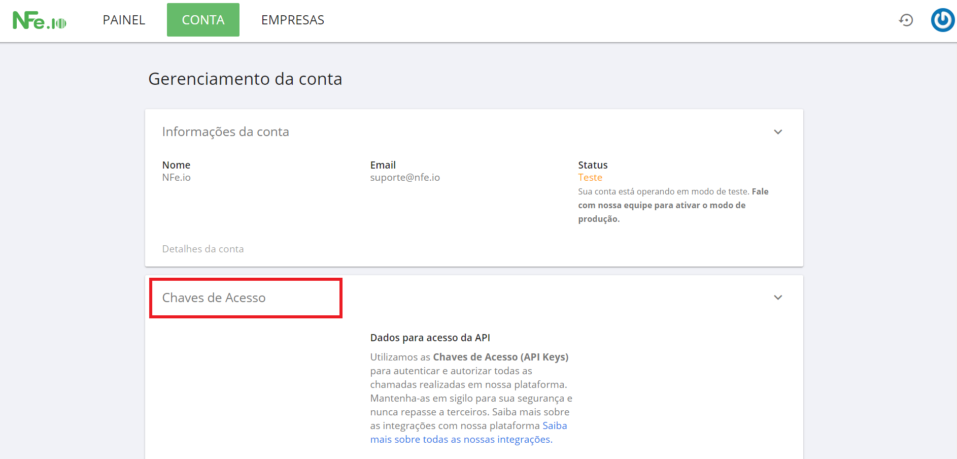This screenshot has height=459, width=957.
Task: Click the Dados para acesso da API heading
Action: pyautogui.click(x=430, y=338)
